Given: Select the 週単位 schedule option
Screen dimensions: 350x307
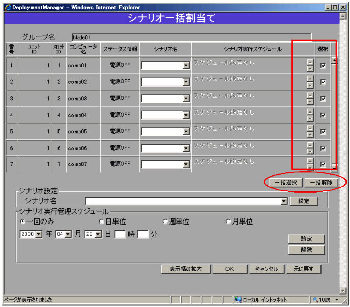Looking at the screenshot, I should 165,221.
